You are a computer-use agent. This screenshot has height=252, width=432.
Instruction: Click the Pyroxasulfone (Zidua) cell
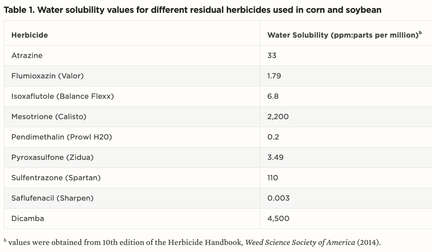pos(52,157)
